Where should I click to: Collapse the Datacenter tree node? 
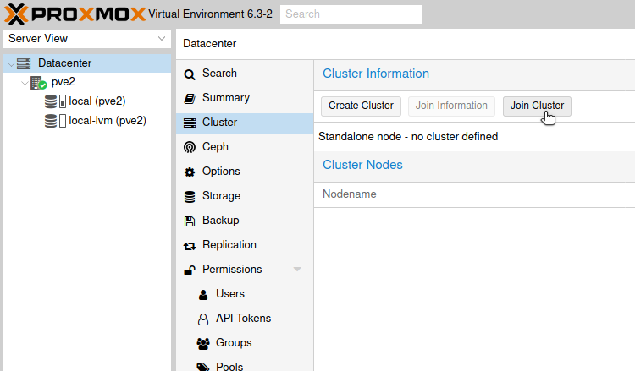[x=11, y=64]
